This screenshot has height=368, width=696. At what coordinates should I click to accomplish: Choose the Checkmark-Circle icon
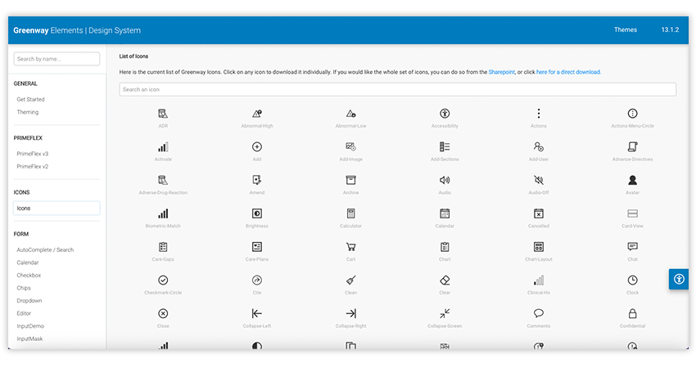coord(163,280)
